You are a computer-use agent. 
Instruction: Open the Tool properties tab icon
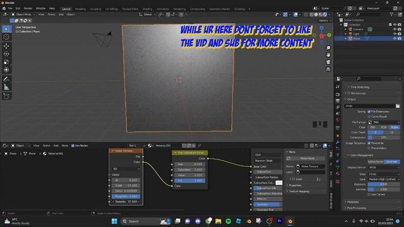point(338,87)
